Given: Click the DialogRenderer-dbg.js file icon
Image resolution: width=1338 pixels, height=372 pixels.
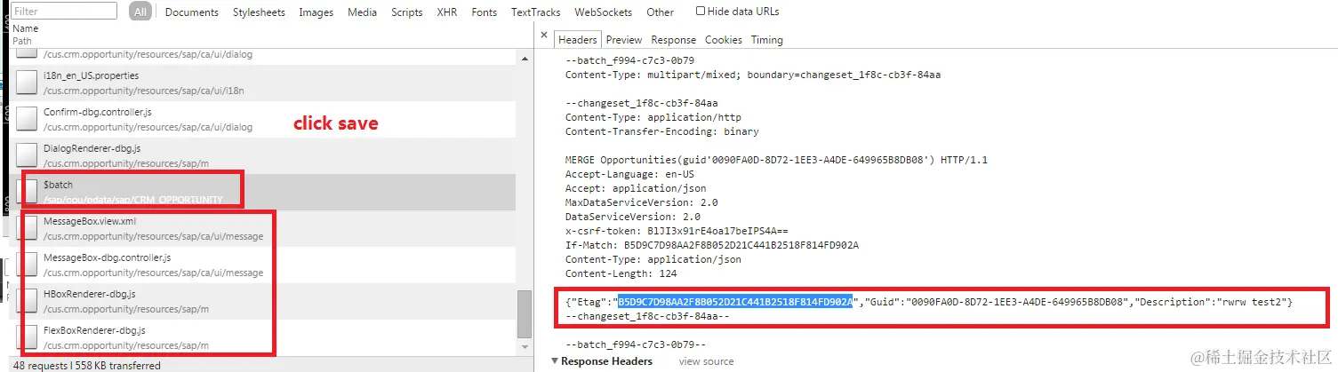Looking at the screenshot, I should tap(28, 155).
